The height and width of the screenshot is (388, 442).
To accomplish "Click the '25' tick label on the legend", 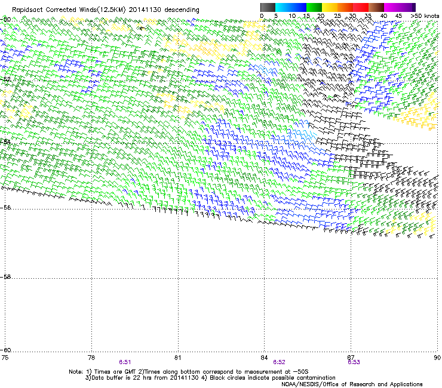I will tap(337, 16).
